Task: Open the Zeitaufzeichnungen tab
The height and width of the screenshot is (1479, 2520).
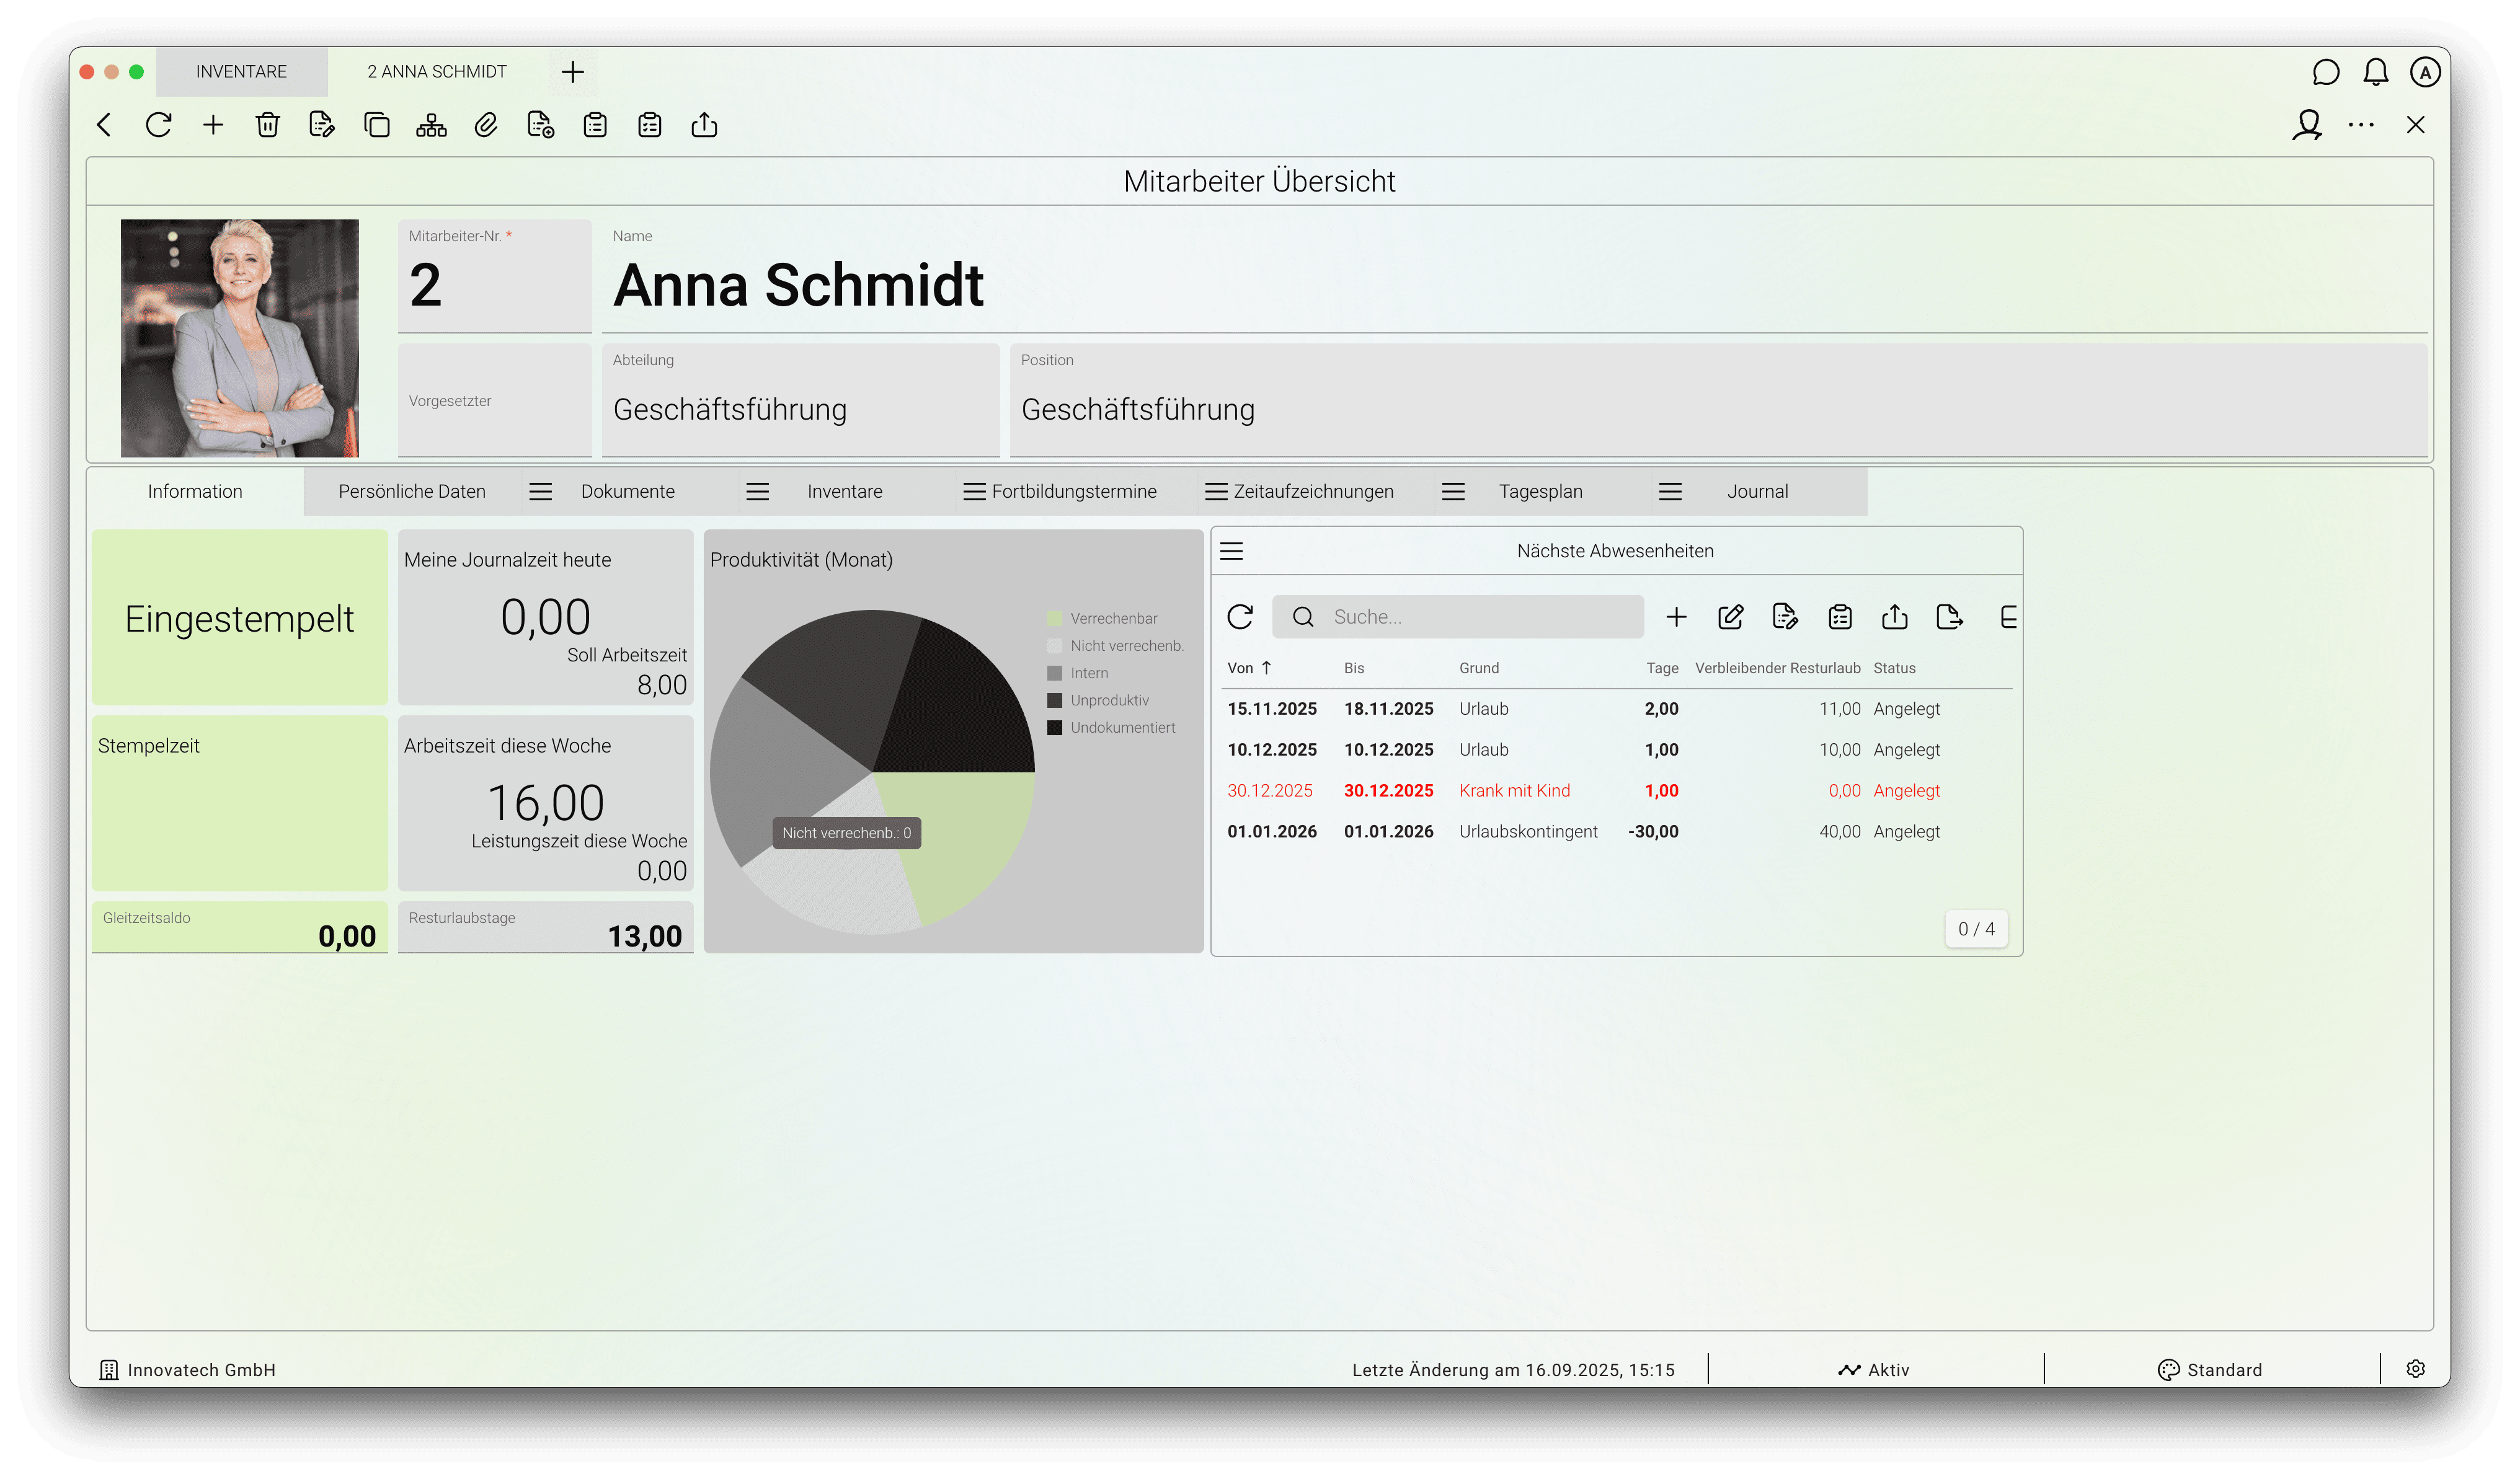Action: 1312,492
